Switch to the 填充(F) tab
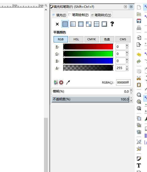The height and width of the screenshot is (172, 147). 59,15
